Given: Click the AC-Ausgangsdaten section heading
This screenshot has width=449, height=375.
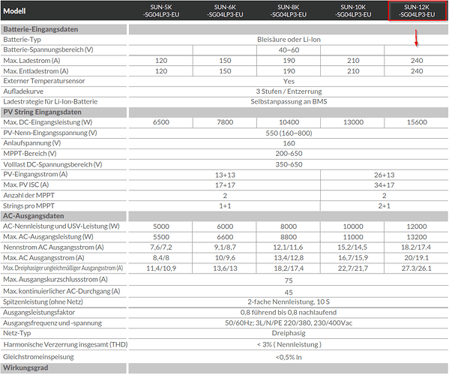Looking at the screenshot, I should [x=64, y=216].
